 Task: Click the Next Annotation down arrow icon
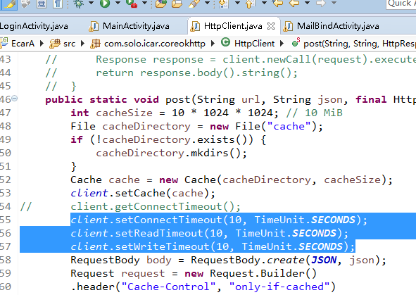[x=224, y=4]
